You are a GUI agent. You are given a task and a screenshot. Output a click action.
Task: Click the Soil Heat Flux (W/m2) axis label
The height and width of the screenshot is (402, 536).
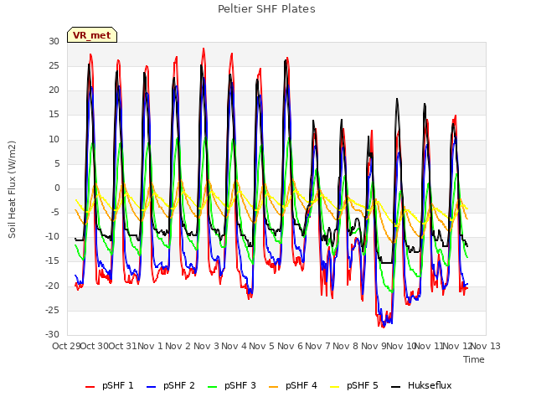(x=13, y=189)
